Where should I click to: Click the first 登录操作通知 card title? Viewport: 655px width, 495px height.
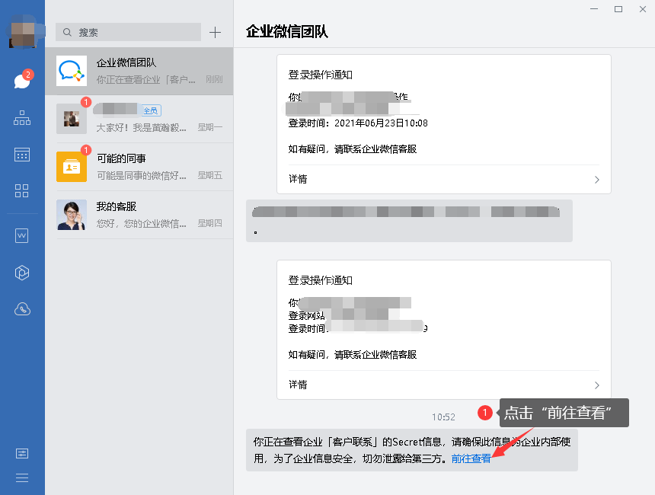[x=321, y=75]
